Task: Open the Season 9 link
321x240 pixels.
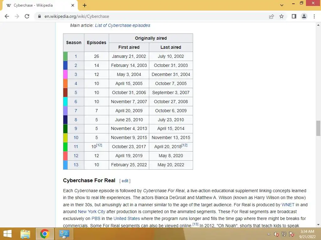Action: 76,128
